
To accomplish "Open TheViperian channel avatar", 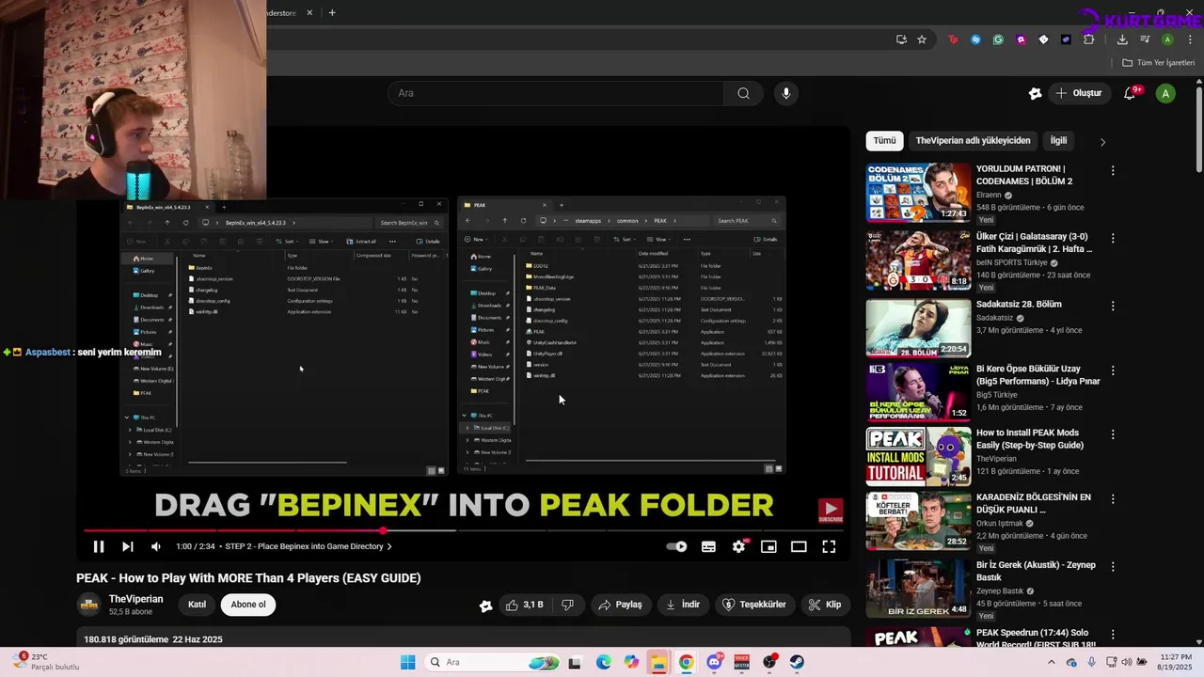I will (x=89, y=605).
